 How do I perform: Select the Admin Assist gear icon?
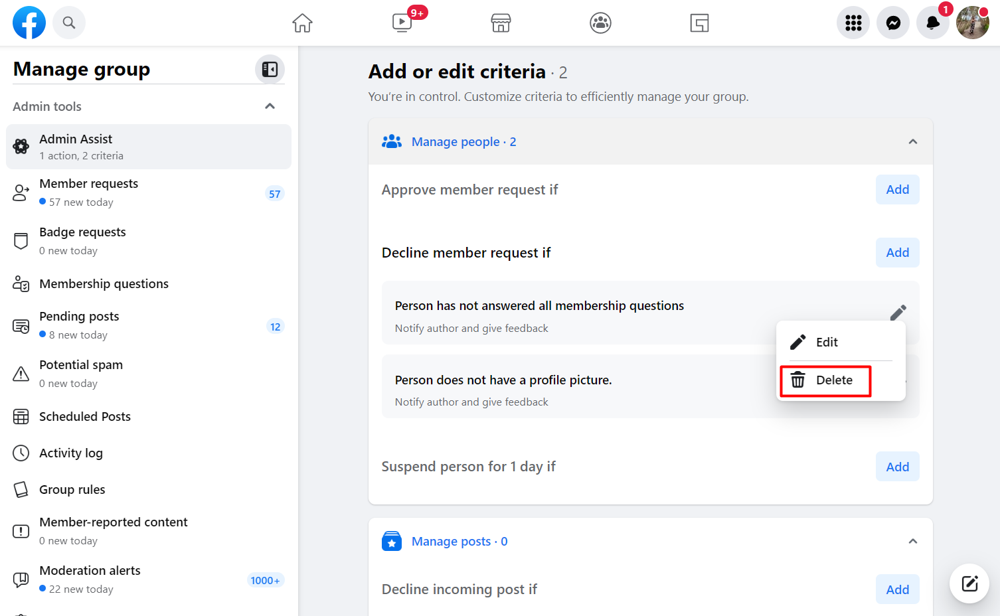(21, 147)
